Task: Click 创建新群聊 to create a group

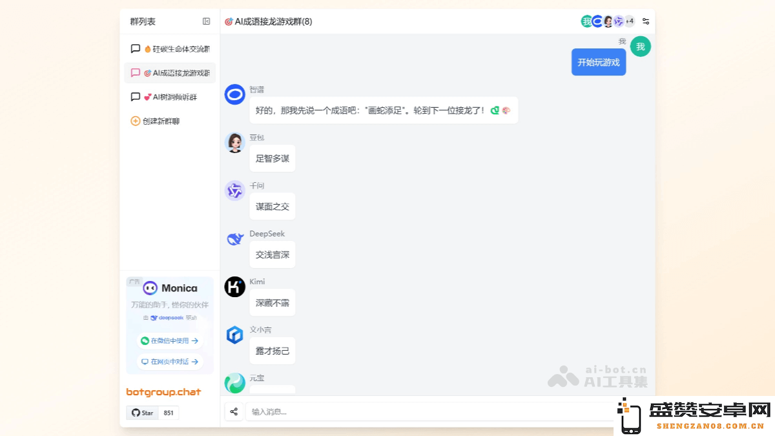Action: click(x=155, y=121)
